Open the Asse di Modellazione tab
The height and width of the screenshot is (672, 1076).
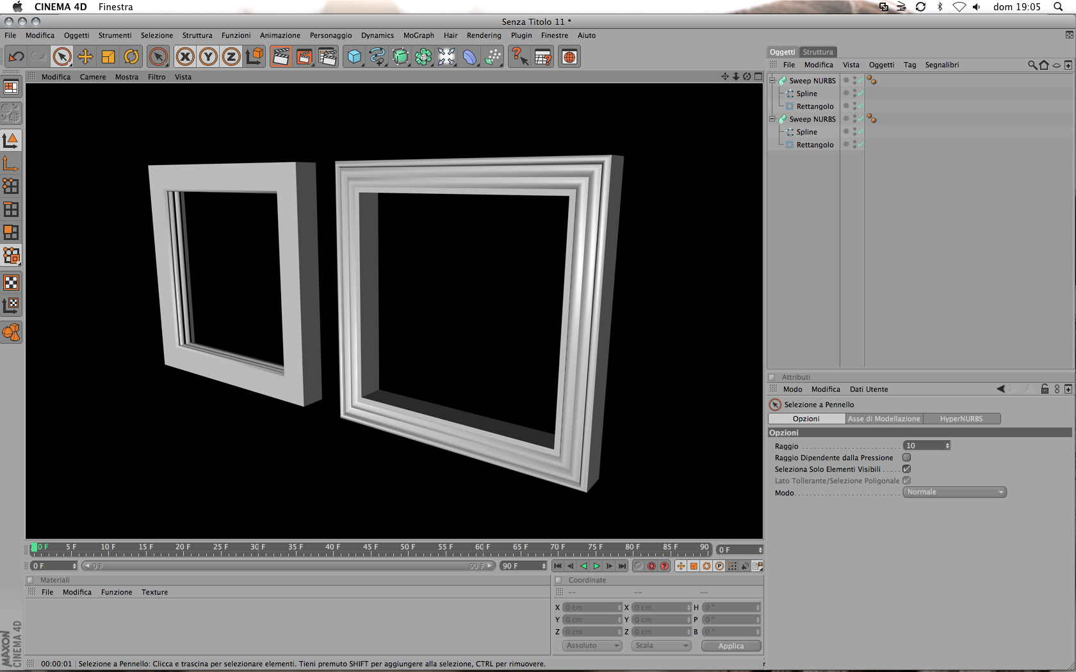(x=884, y=419)
